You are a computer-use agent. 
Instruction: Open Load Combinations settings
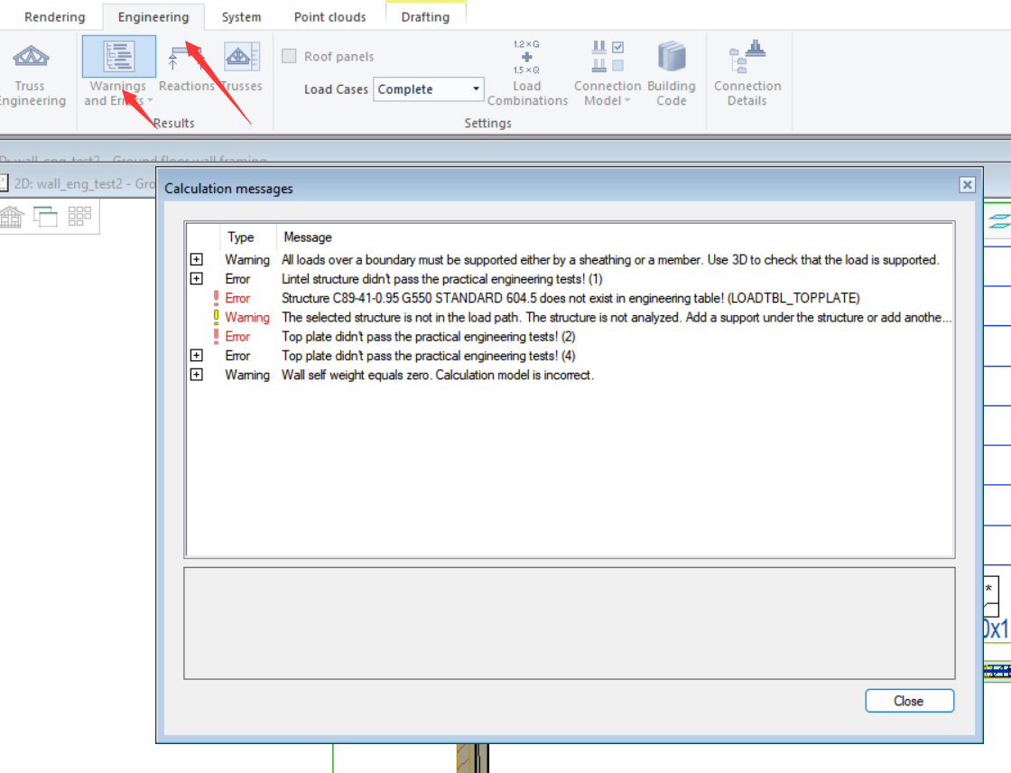pos(527,73)
